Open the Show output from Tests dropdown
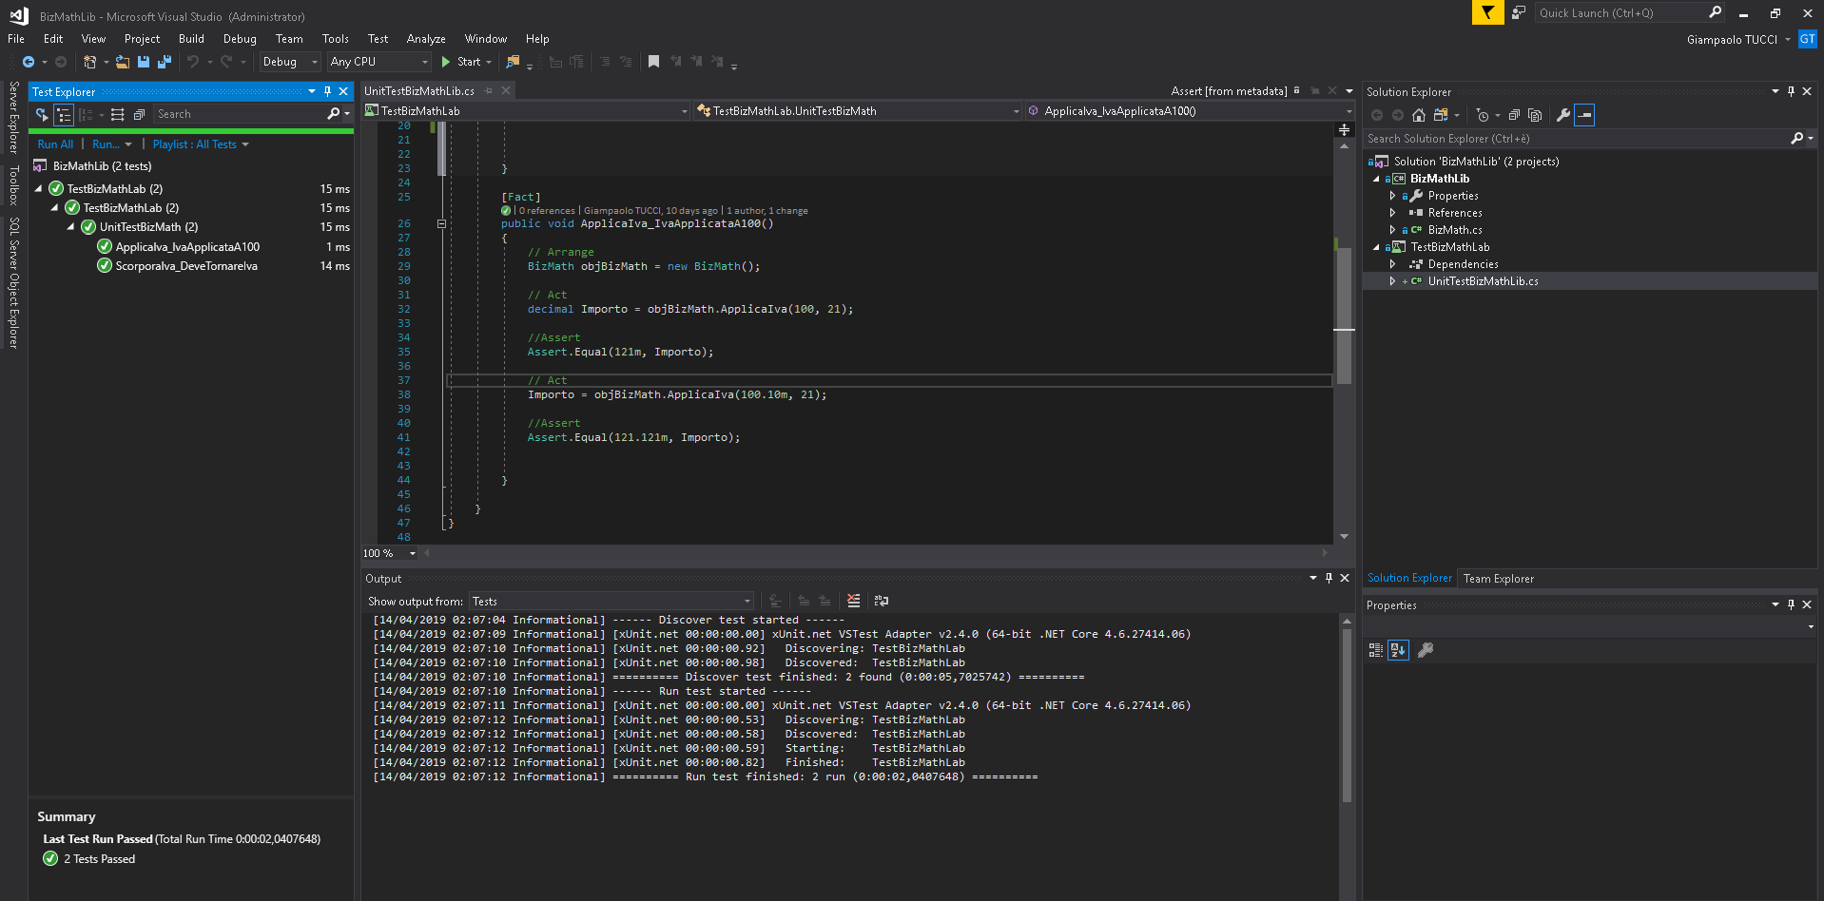 (611, 601)
